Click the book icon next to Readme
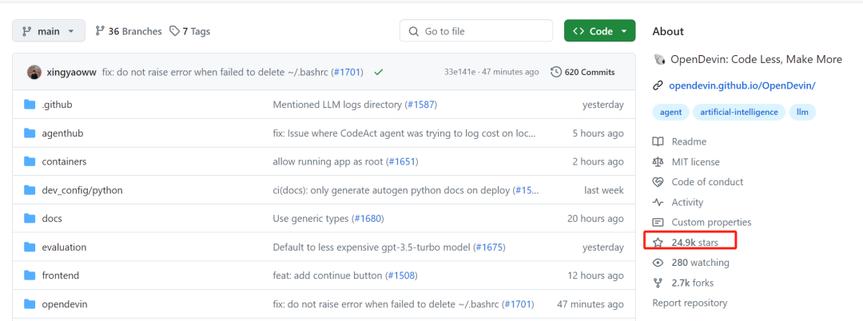The width and height of the screenshot is (863, 321). click(658, 142)
